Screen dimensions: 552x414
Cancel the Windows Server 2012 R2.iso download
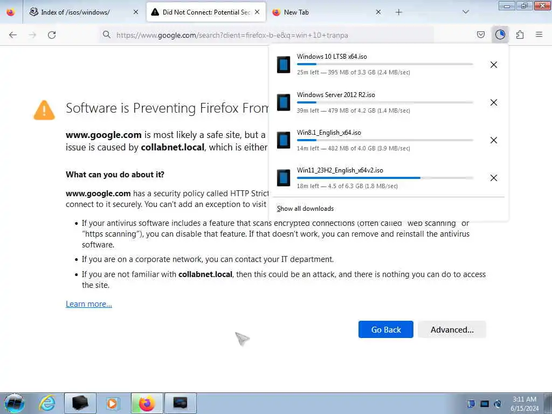tap(494, 102)
